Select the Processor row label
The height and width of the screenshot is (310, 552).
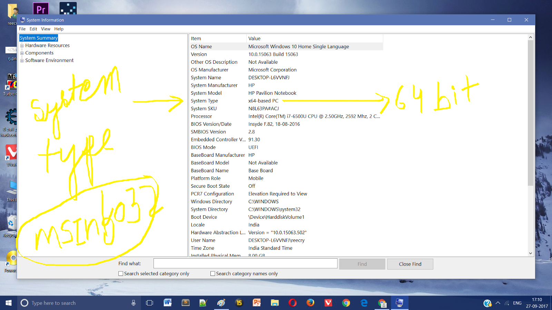(201, 116)
